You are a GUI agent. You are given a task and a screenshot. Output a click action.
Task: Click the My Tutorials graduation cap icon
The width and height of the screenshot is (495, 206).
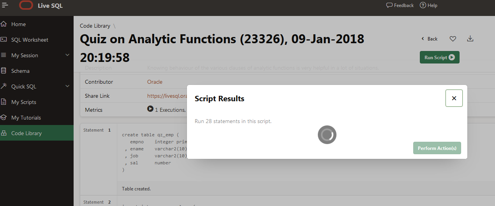point(4,118)
